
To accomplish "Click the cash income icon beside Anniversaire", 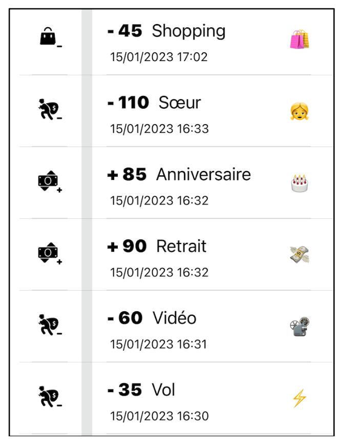I will click(49, 182).
